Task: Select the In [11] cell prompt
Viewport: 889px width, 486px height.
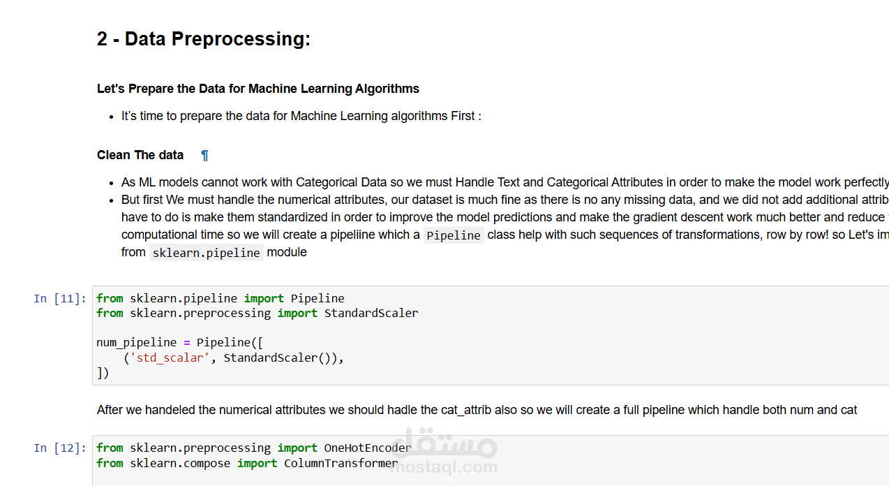Action: click(60, 299)
